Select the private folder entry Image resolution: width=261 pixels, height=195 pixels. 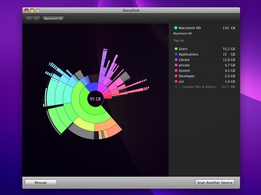(204, 65)
